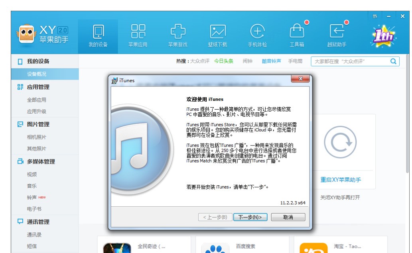This screenshot has width=412, height=253.
Task: Select 设备概况 in the sidebar
Action: coord(45,74)
